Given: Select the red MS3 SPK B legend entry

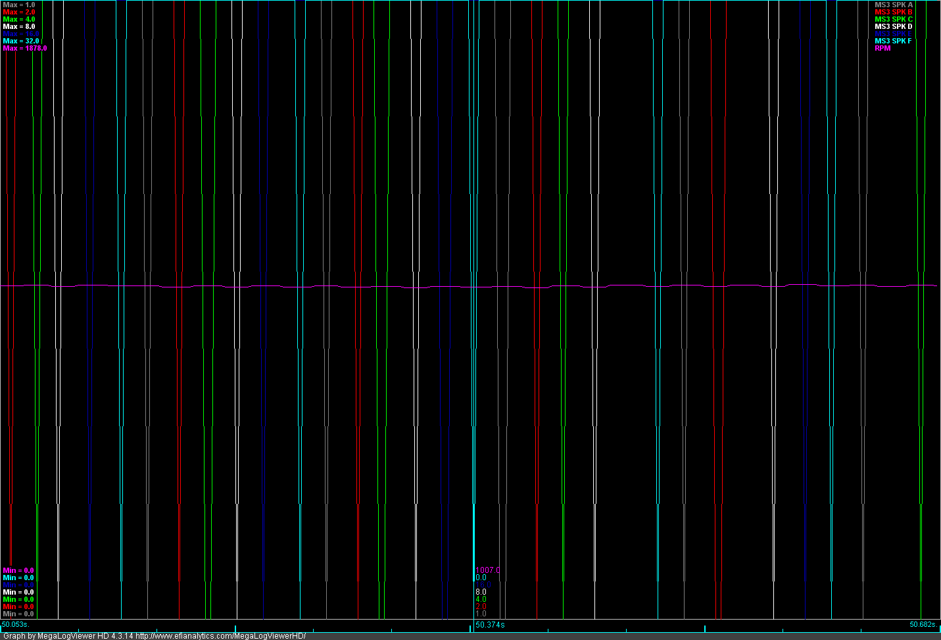Looking at the screenshot, I should tap(893, 12).
